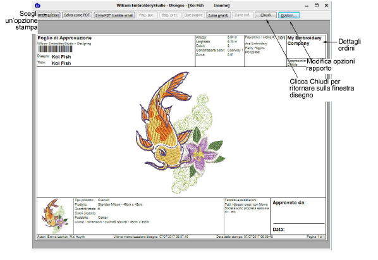Image resolution: width=378 pixels, height=260 pixels.
Task: Click the Approvato da signature line
Action: click(x=299, y=223)
